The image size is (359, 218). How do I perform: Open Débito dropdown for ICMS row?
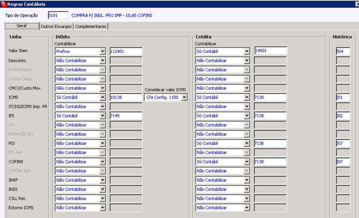pyautogui.click(x=103, y=97)
